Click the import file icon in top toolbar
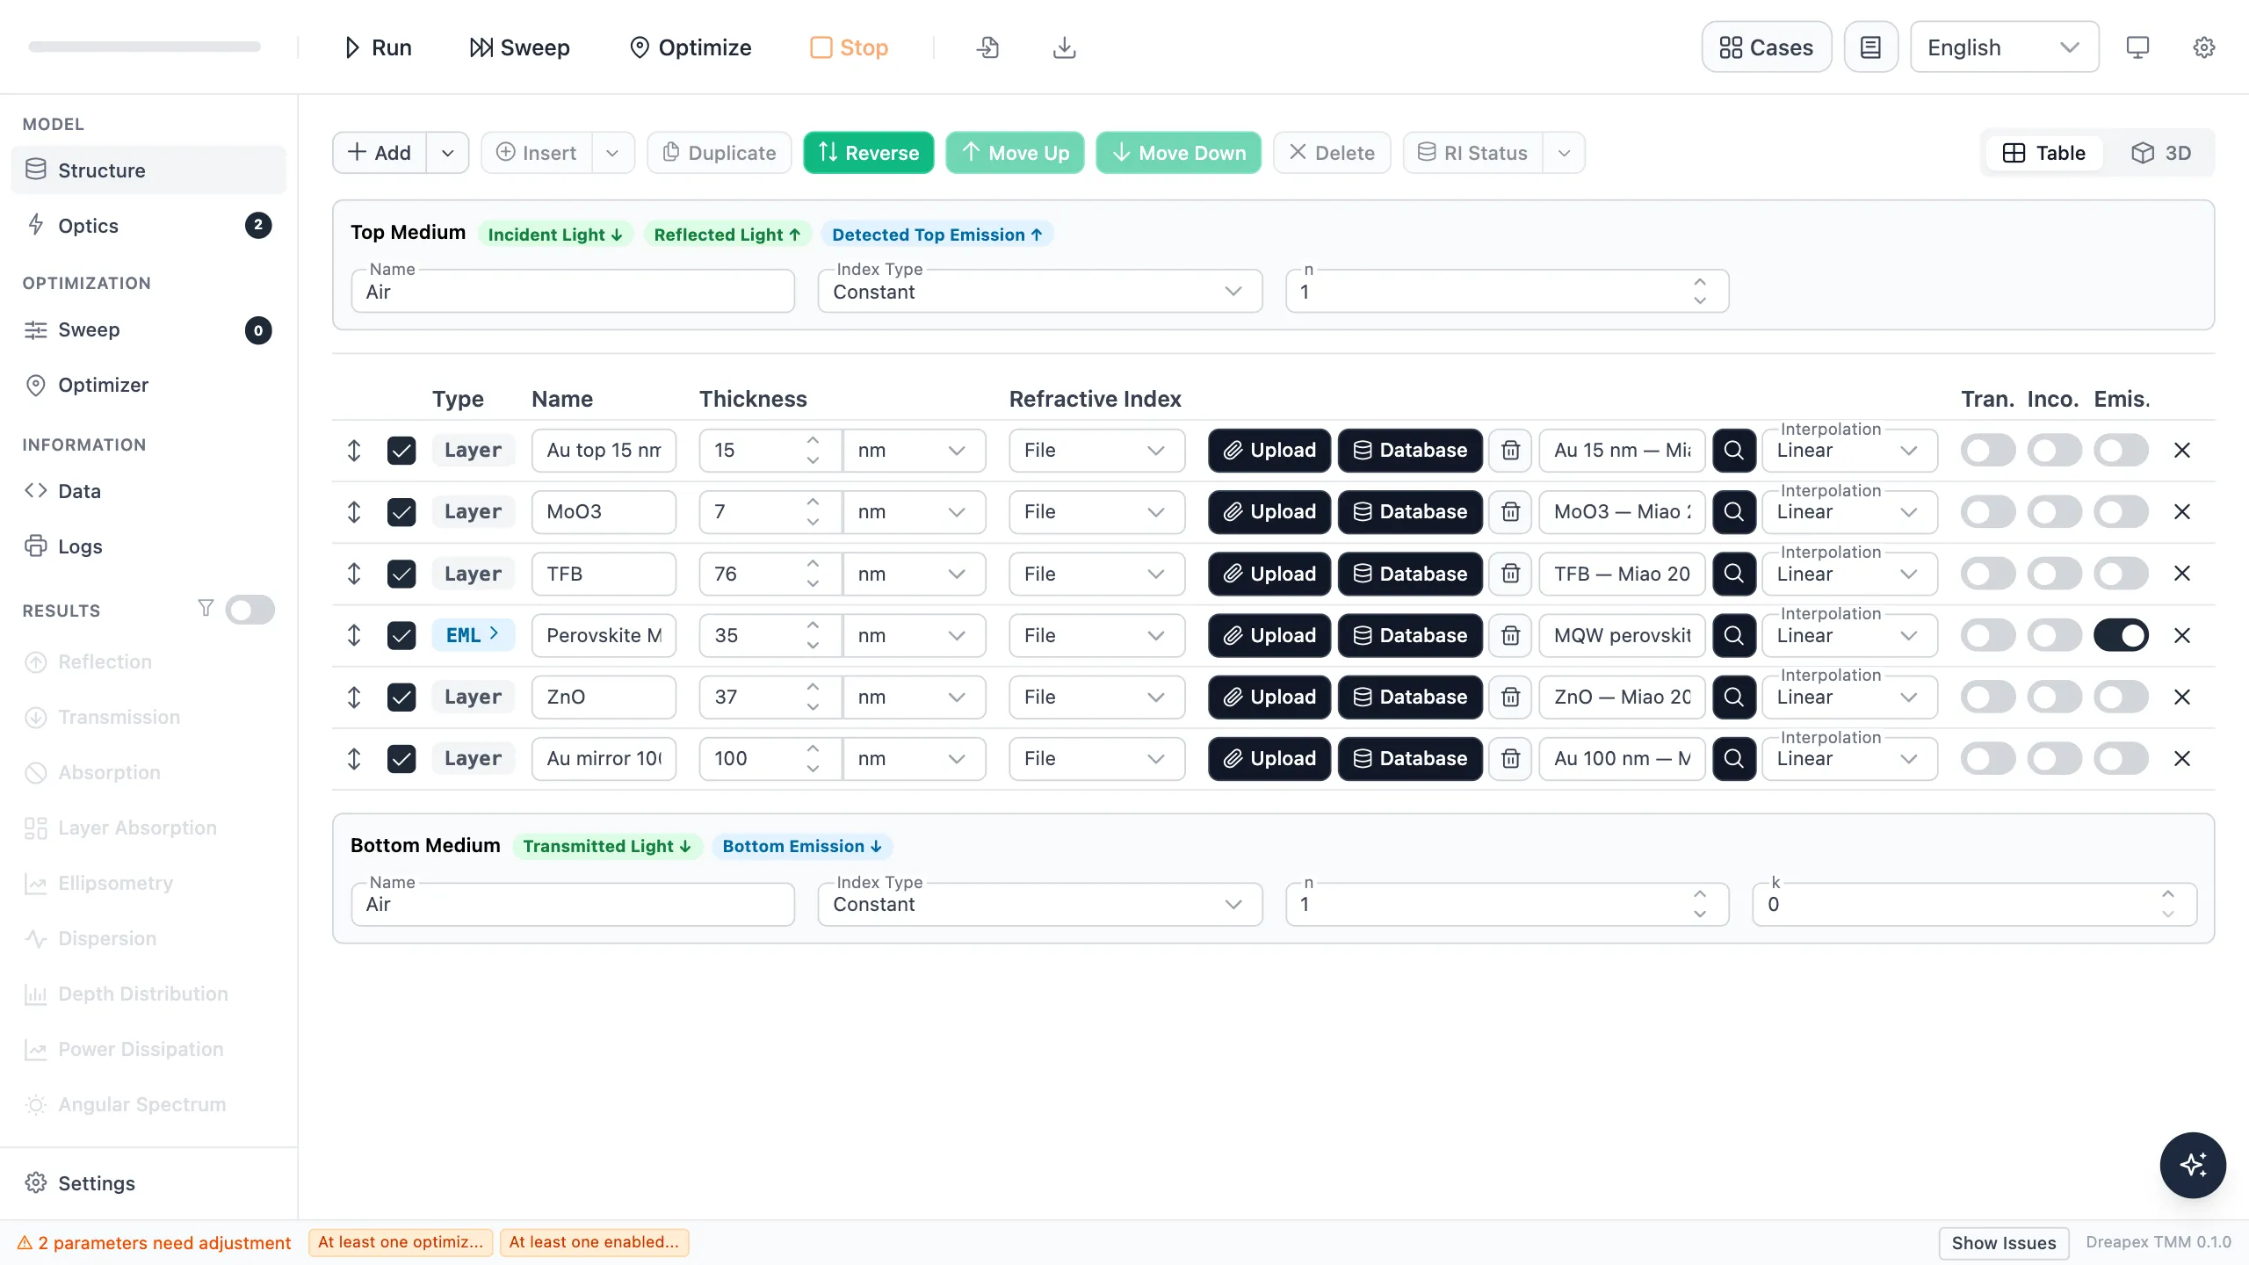This screenshot has width=2249, height=1265. point(987,47)
